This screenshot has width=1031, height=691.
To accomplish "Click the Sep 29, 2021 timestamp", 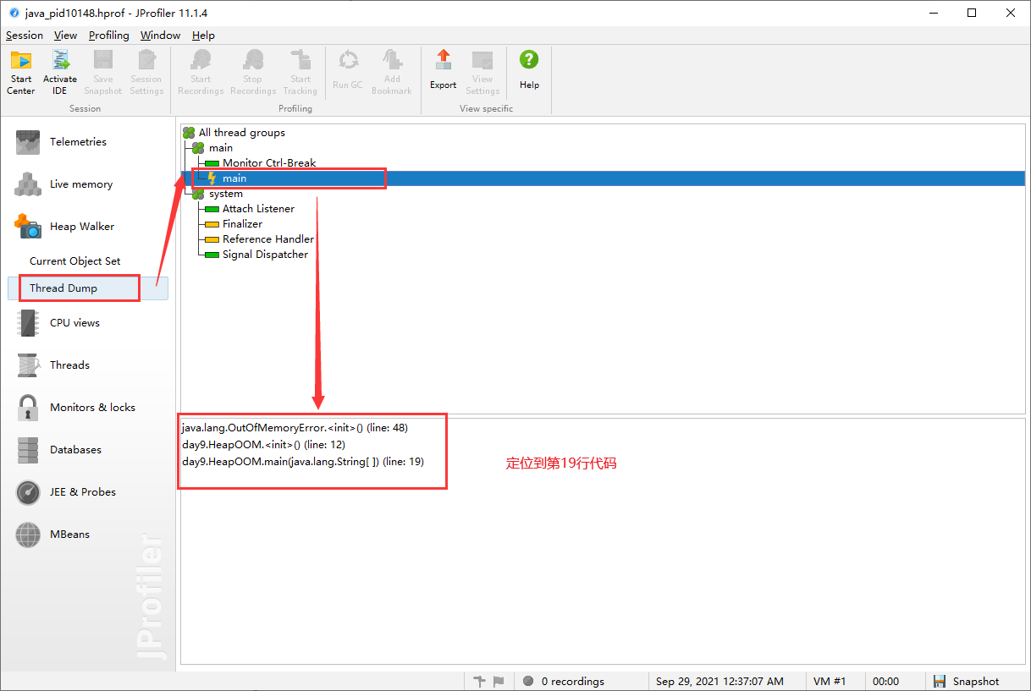I will point(719,681).
